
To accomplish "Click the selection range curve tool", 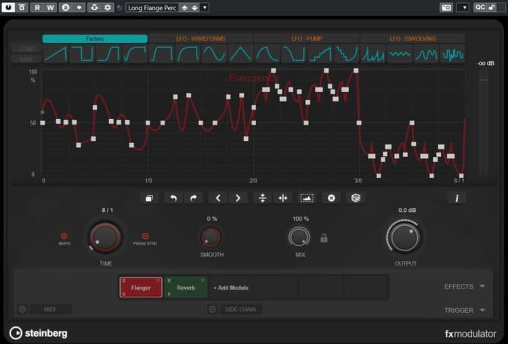I will click(307, 198).
